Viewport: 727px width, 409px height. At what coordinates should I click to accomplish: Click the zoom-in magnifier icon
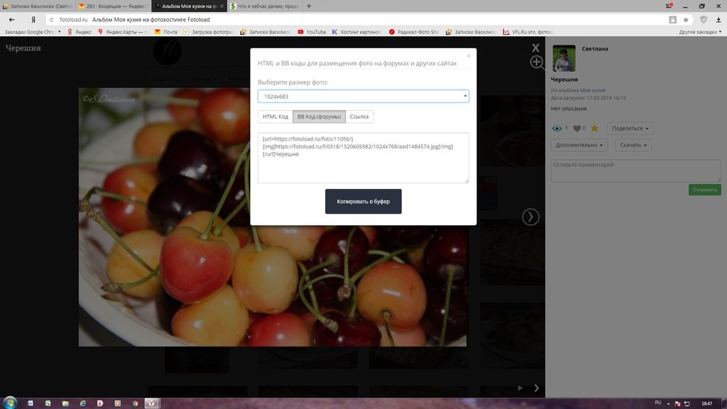(537, 62)
